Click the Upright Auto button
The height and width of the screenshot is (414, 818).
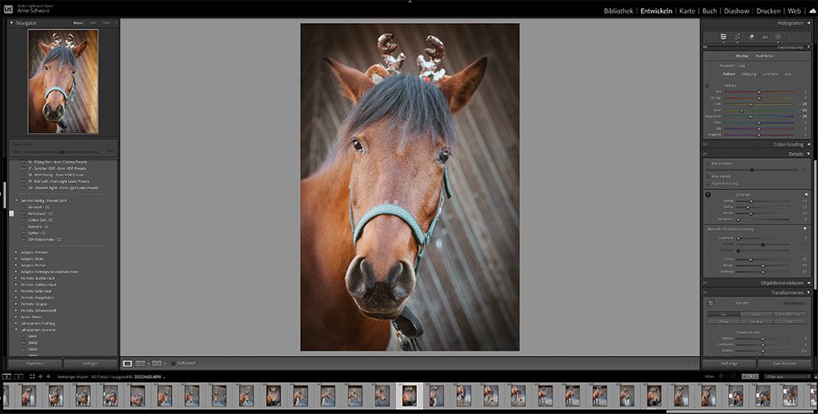click(x=757, y=314)
